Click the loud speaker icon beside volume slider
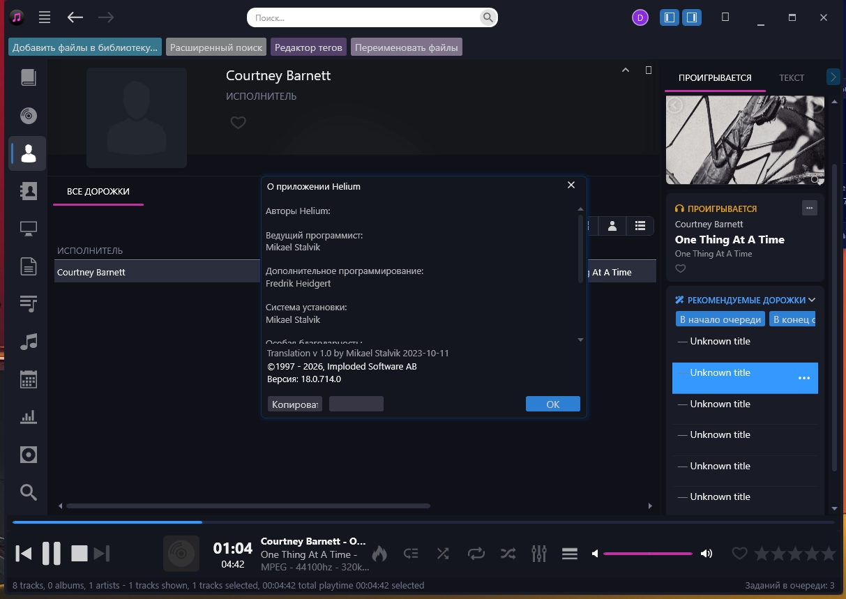 point(707,554)
